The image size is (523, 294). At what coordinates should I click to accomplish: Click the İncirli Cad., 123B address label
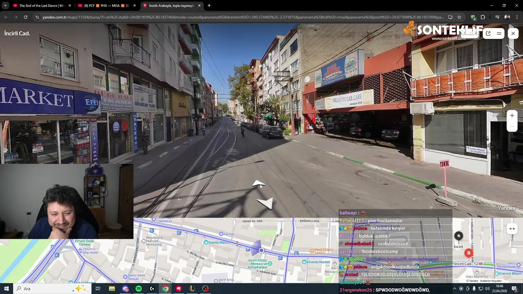point(468,264)
